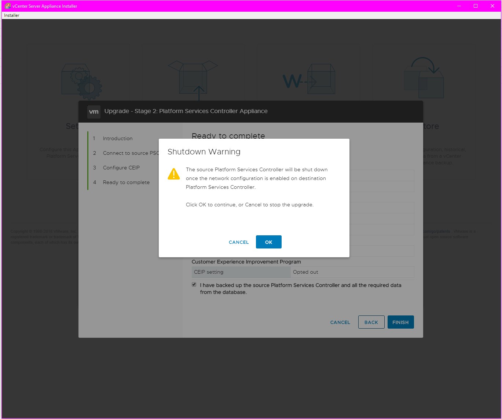Select the Introduction wizard step

tap(118, 138)
